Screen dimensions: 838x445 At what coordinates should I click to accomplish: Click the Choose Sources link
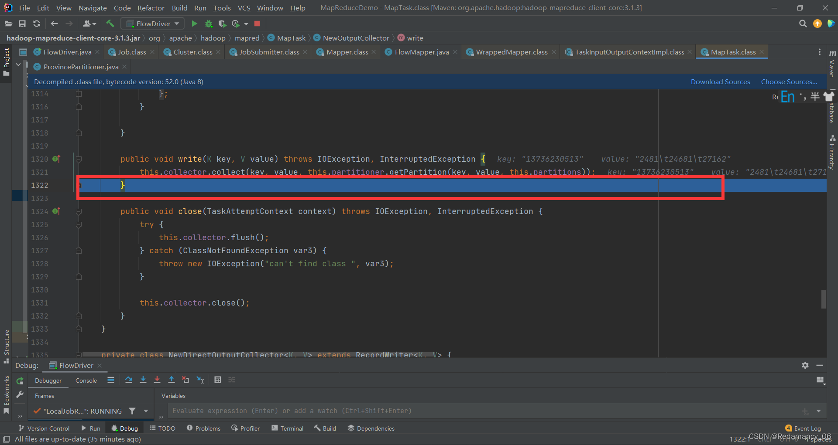[x=789, y=82]
